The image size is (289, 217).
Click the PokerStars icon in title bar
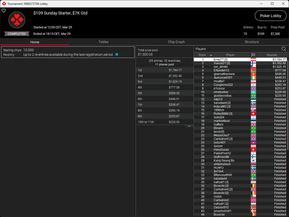4,4
